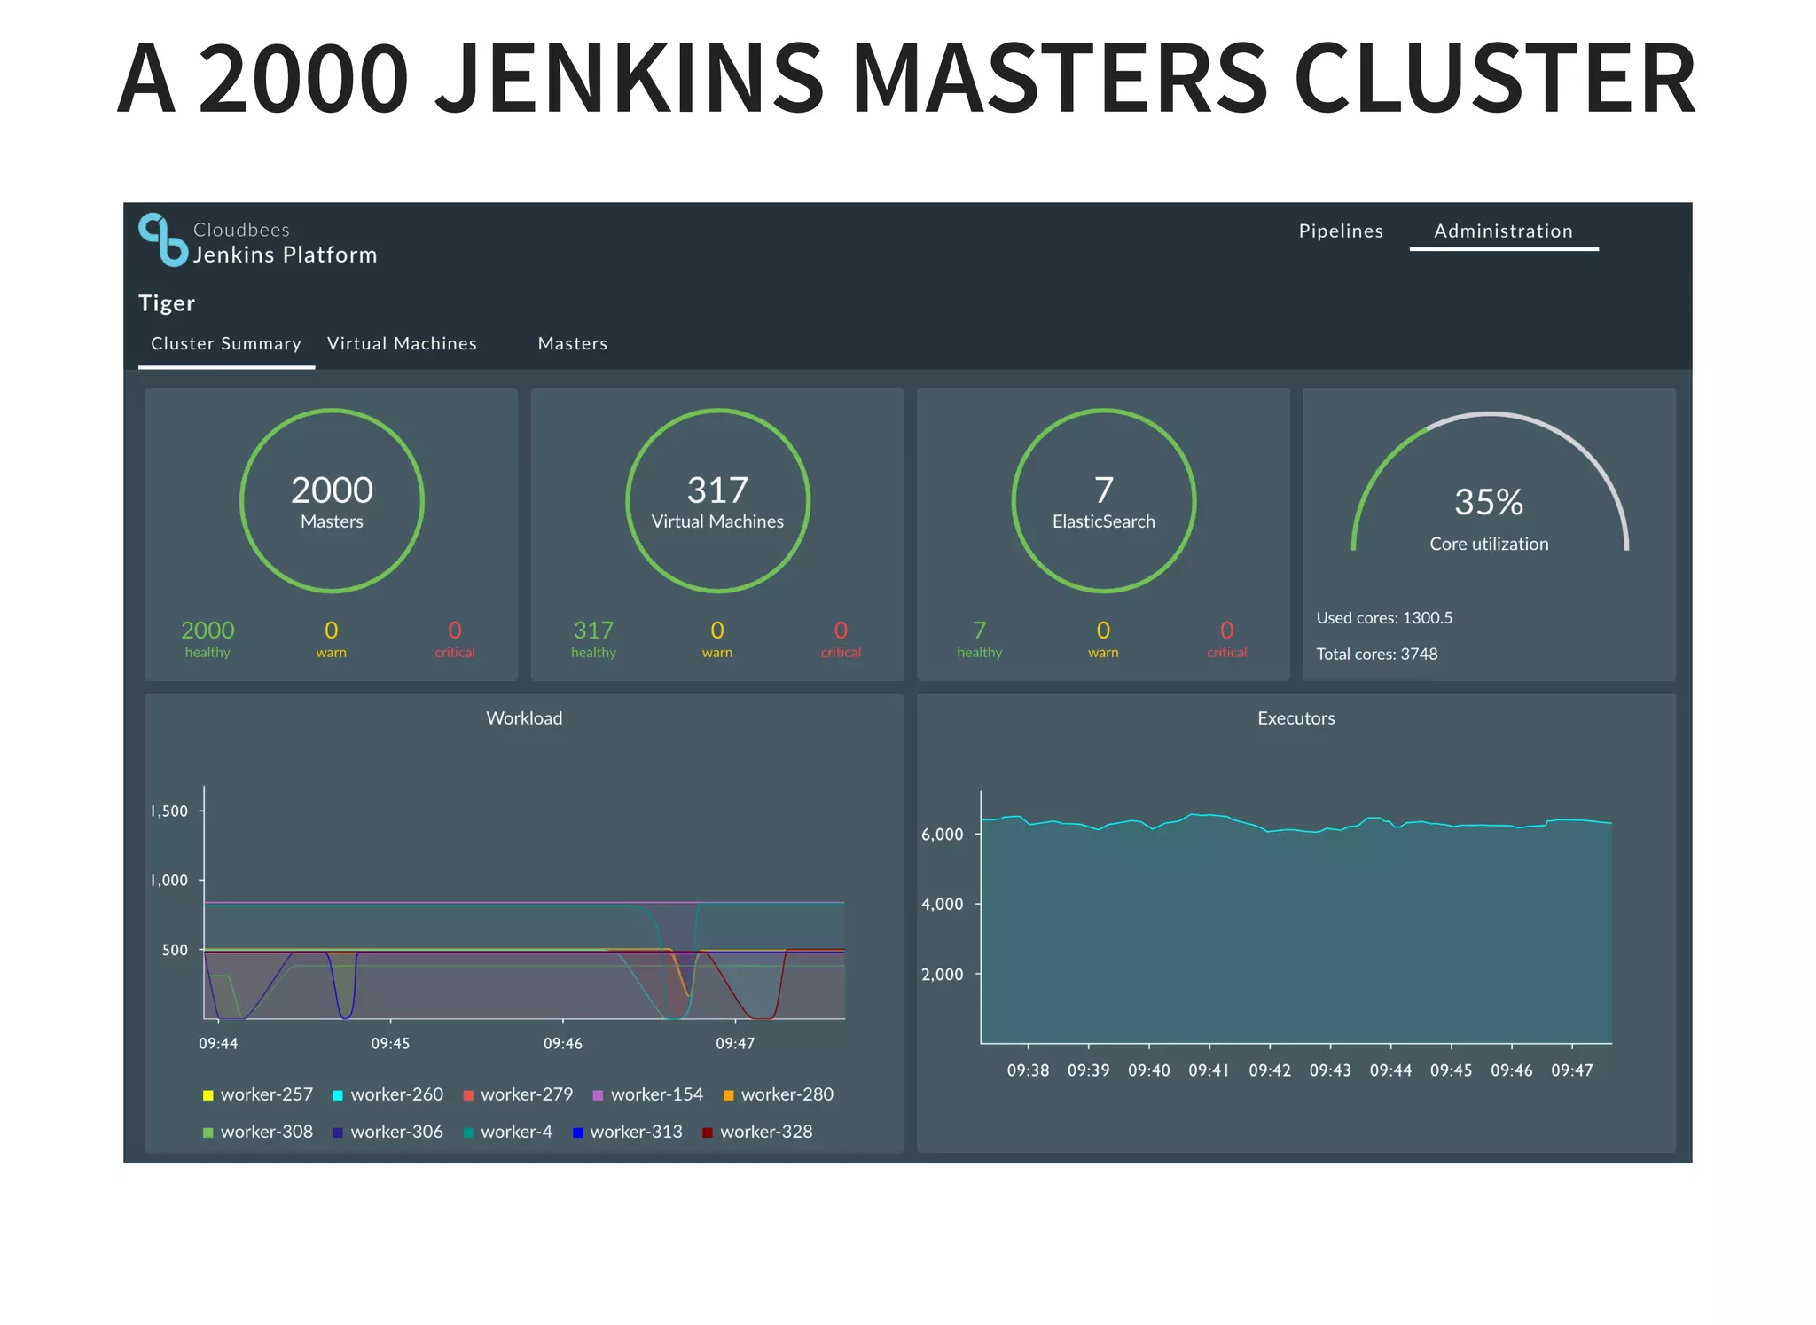Toggle worker-328 dark red legend swatch
The image size is (1816, 1325).
pos(708,1133)
